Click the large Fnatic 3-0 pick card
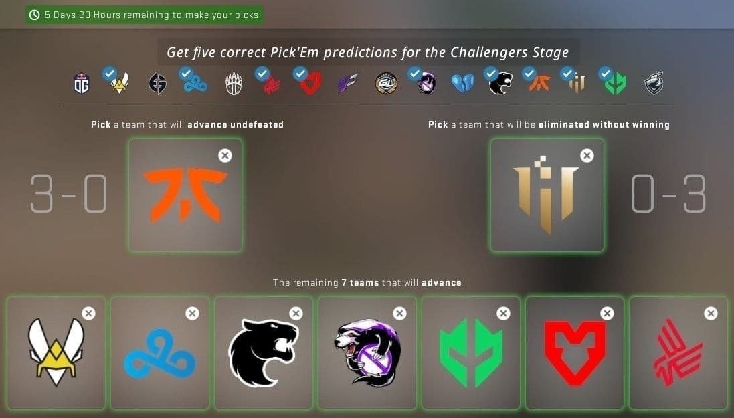 point(186,195)
